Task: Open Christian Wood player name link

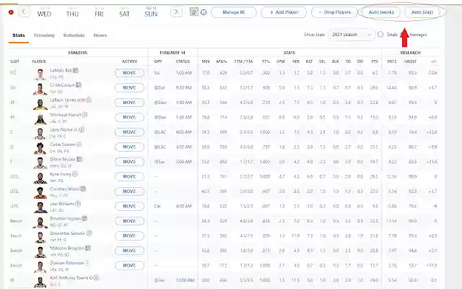Action: (x=64, y=189)
